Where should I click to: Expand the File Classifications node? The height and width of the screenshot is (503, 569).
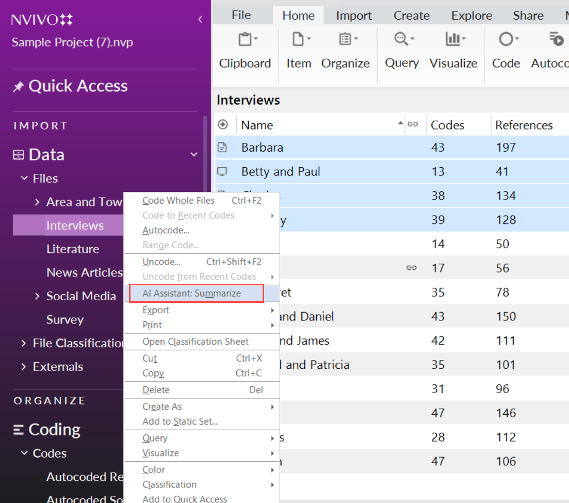click(24, 343)
